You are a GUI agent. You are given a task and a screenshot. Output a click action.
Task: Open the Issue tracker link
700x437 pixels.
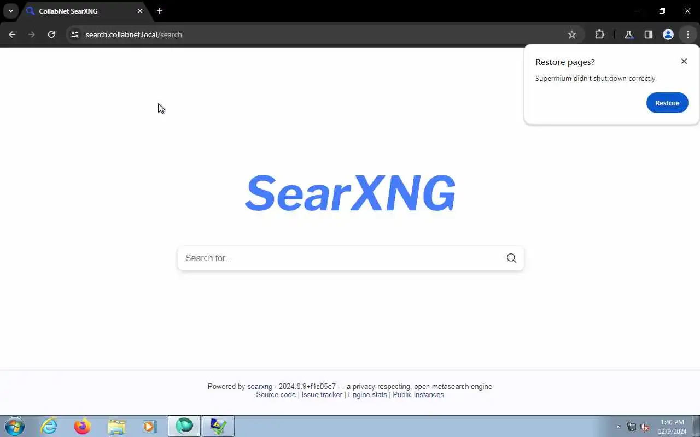(x=322, y=395)
